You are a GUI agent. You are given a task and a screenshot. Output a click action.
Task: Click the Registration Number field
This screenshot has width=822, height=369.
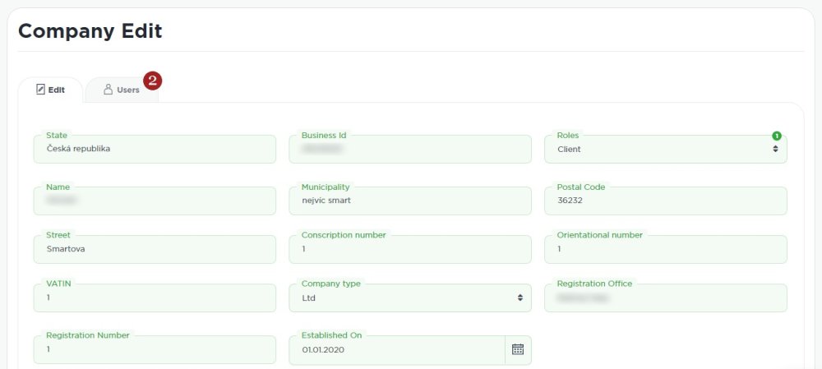tap(155, 349)
